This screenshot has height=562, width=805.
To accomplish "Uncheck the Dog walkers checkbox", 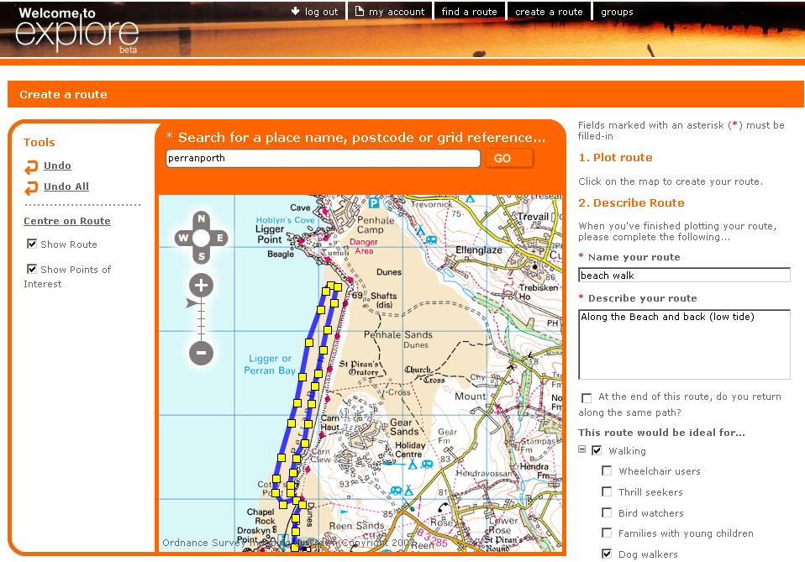I will click(x=607, y=554).
